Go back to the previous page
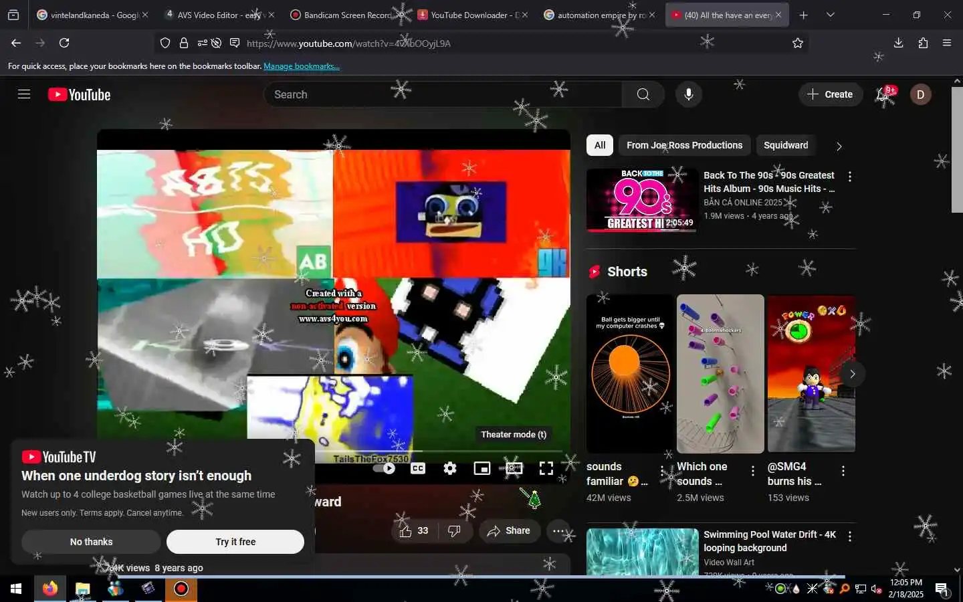Image resolution: width=963 pixels, height=602 pixels. (x=16, y=43)
